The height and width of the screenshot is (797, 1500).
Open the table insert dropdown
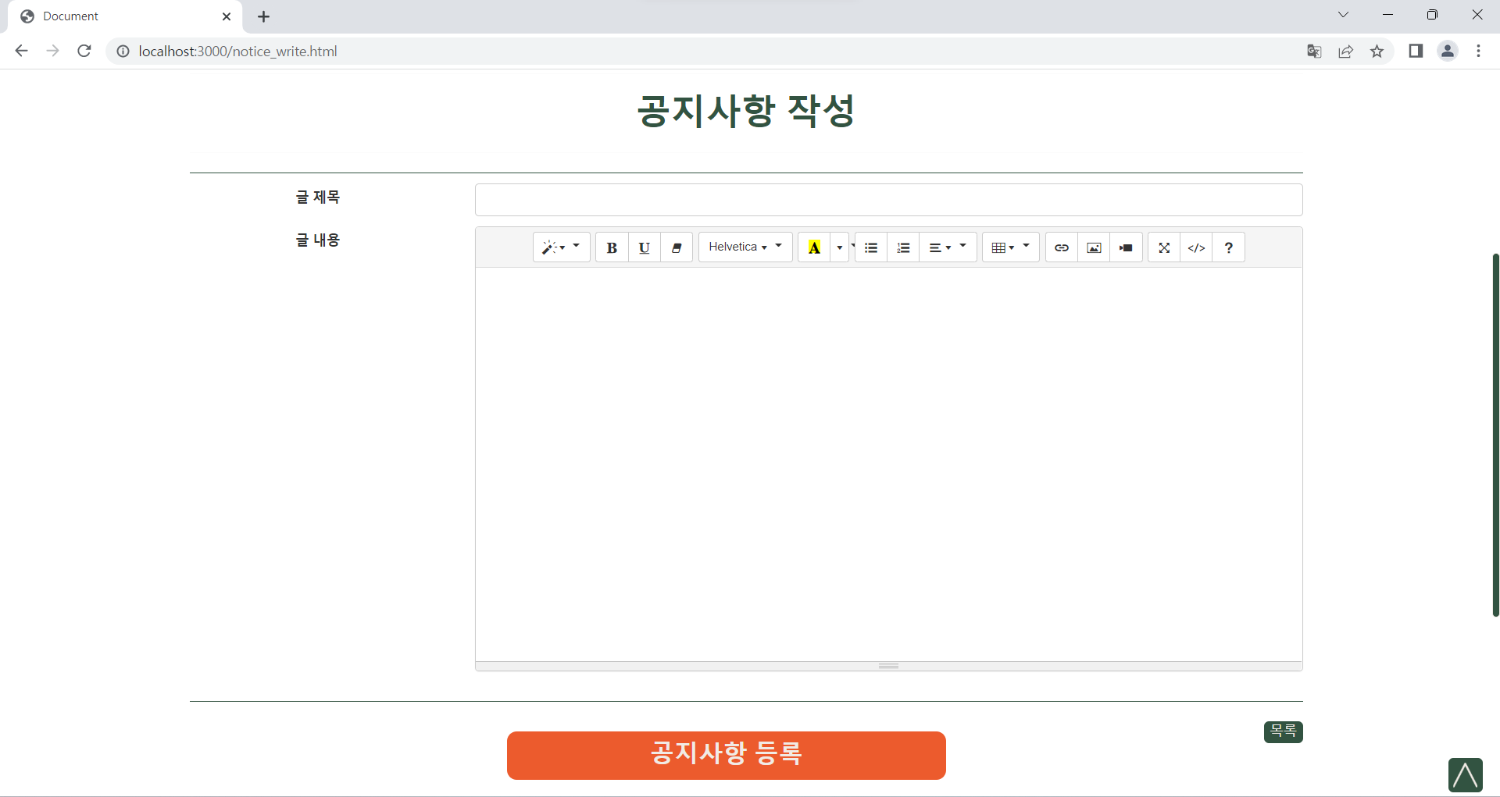(x=1011, y=247)
